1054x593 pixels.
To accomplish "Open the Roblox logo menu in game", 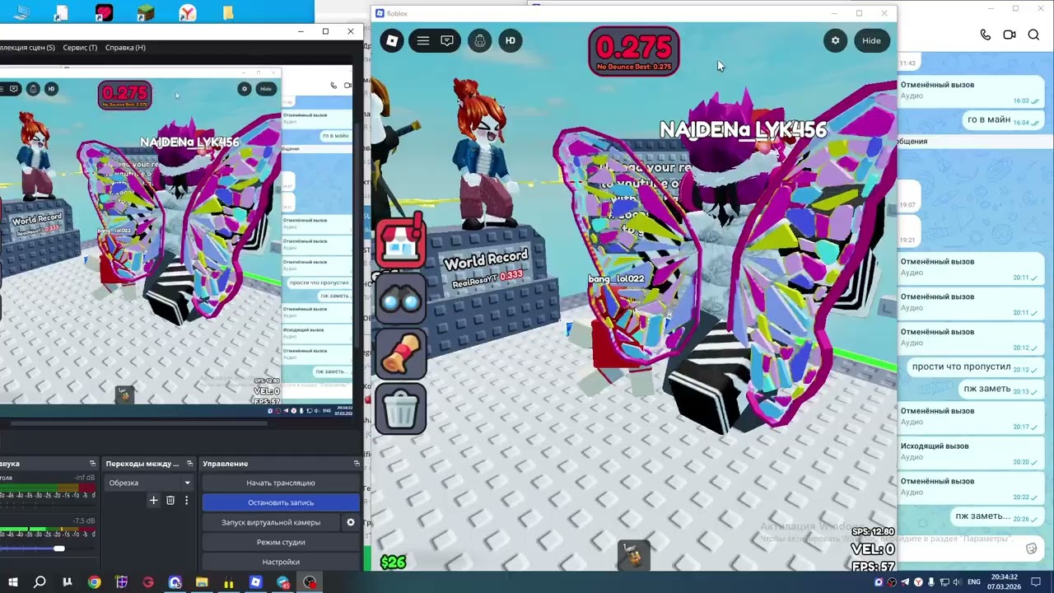I will (x=392, y=40).
